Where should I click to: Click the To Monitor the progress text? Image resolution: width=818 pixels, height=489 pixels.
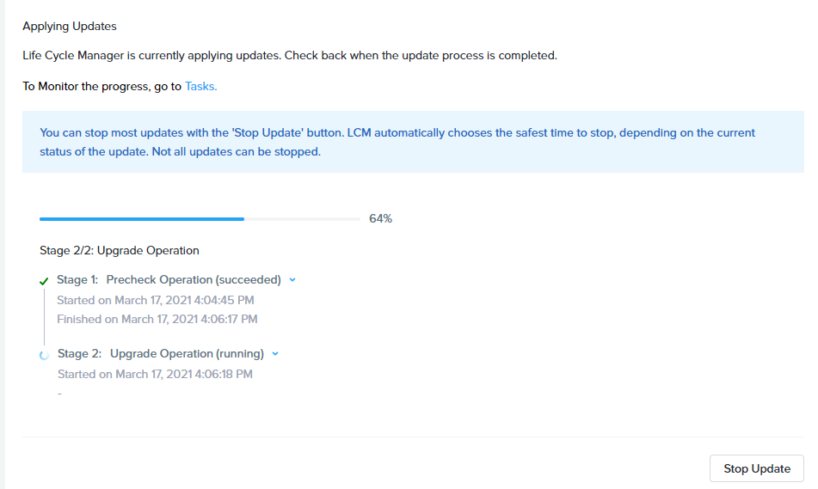[x=102, y=86]
